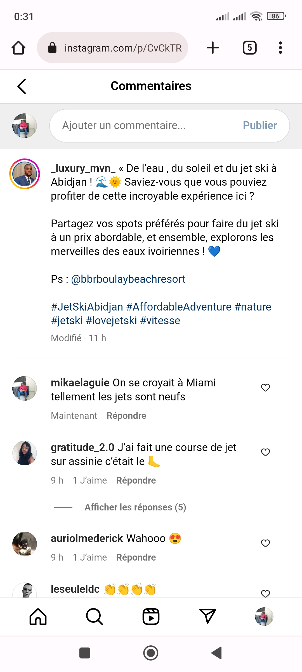
Task: Open Instagram search tab
Action: pos(95,616)
